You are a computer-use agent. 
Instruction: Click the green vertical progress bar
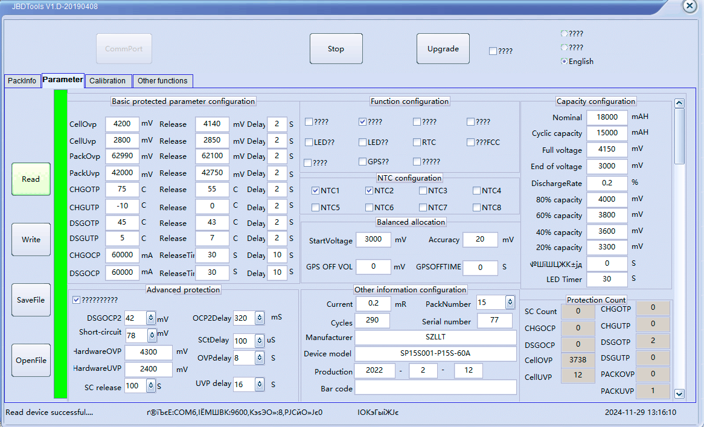[x=60, y=244]
